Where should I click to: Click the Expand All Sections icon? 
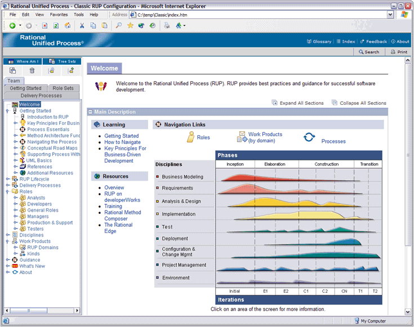click(275, 102)
